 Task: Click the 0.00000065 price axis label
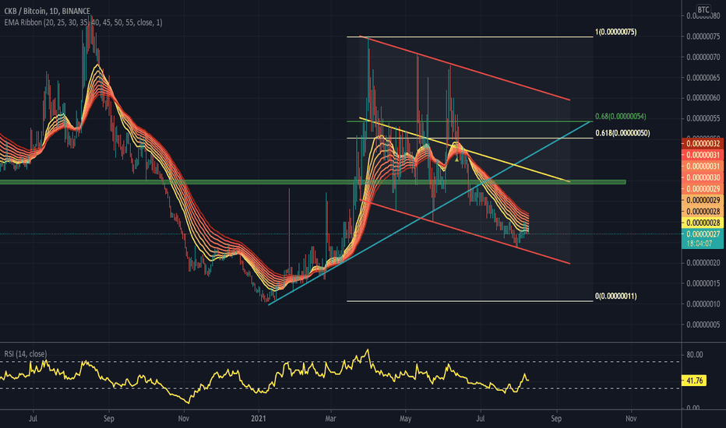point(703,77)
